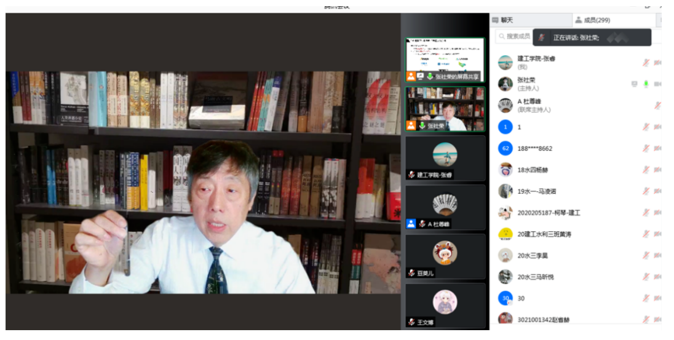Click muted mic icon for member 1

pos(646,127)
